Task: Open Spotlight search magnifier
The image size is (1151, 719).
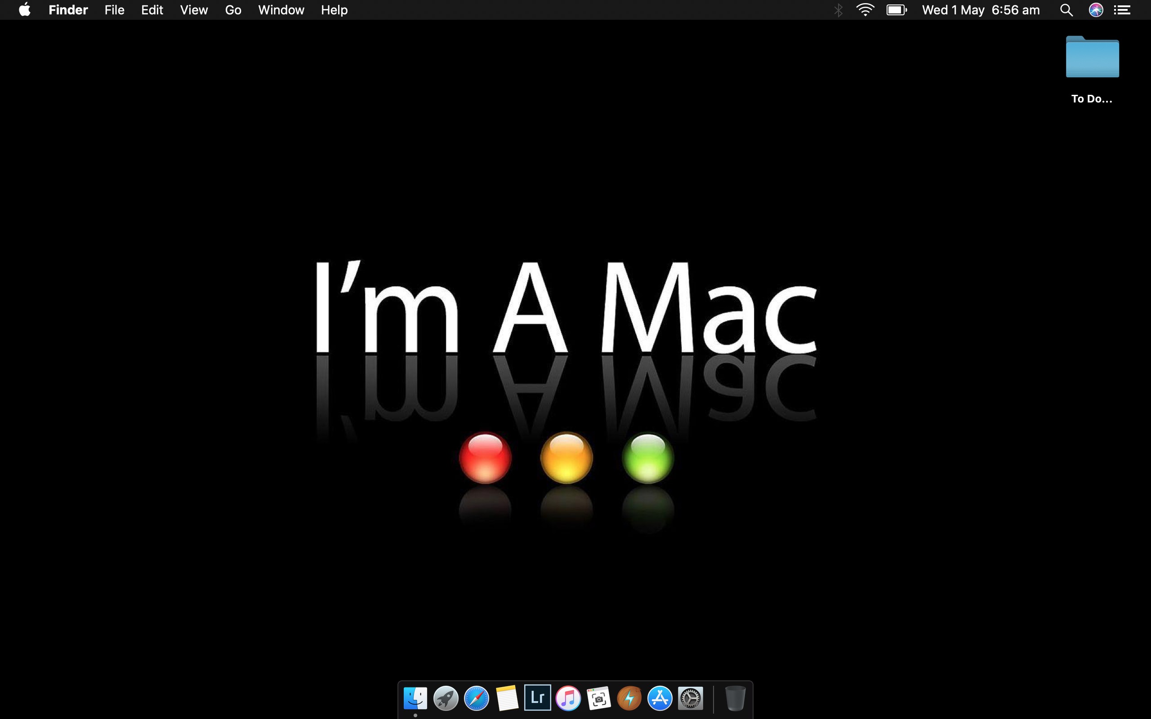Action: point(1066,10)
